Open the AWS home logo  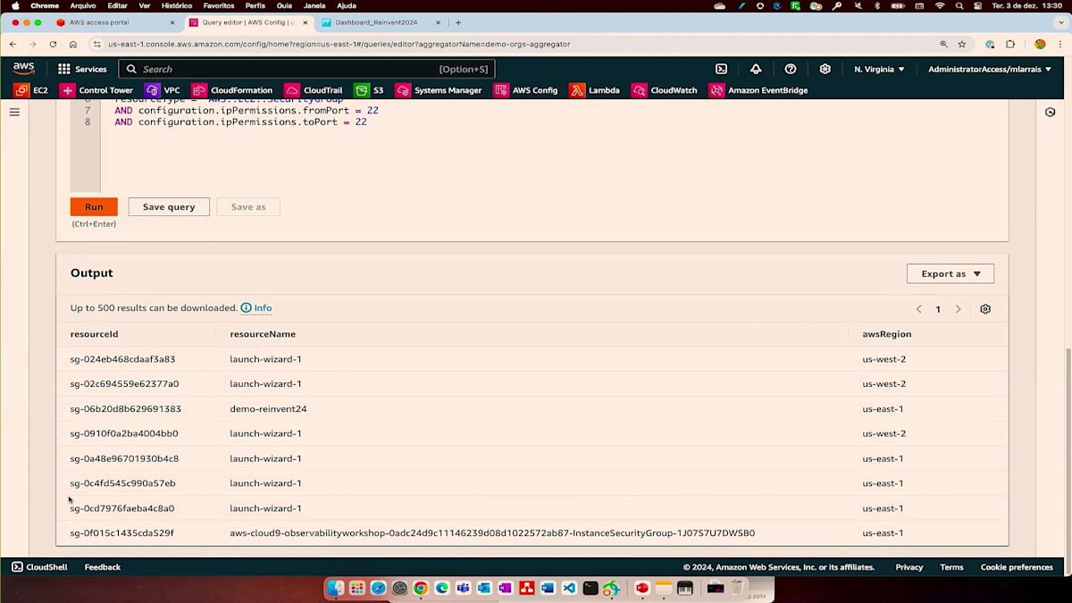(23, 69)
